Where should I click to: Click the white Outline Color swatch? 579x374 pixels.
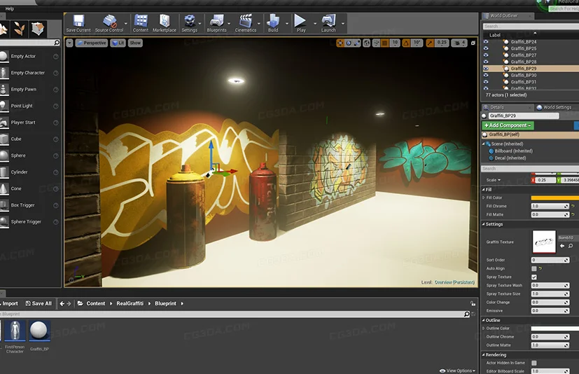[x=555, y=328]
